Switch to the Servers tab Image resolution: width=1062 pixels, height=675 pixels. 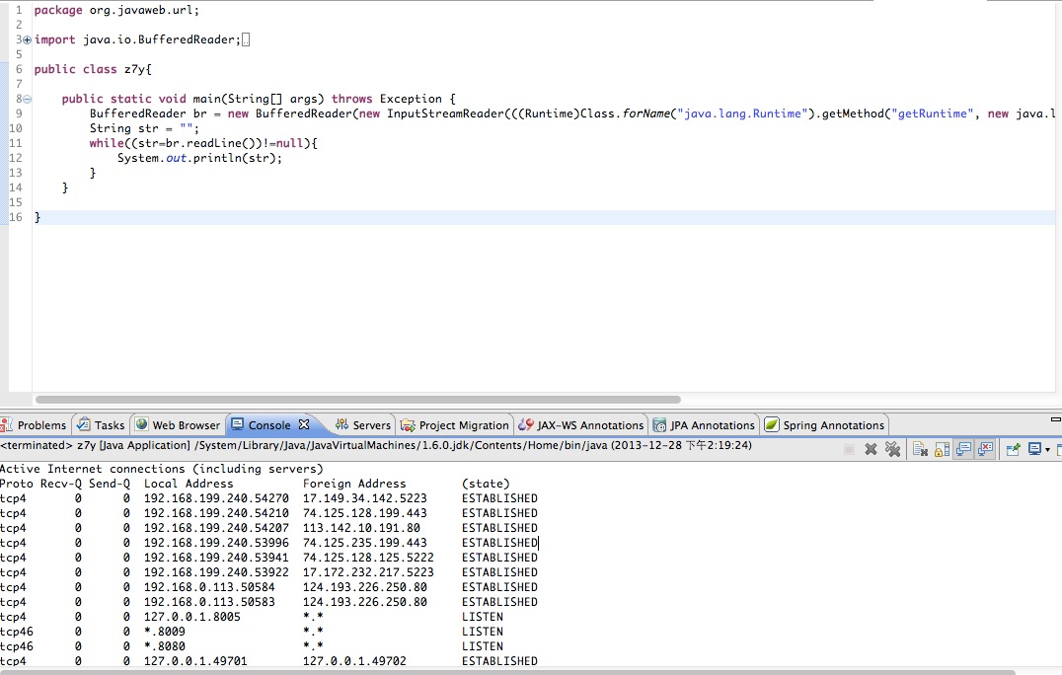[363, 425]
